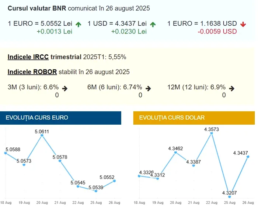The width and height of the screenshot is (258, 207).
Task: Click the arrow next to ROBOR 6M rate
Action: [x=148, y=88]
